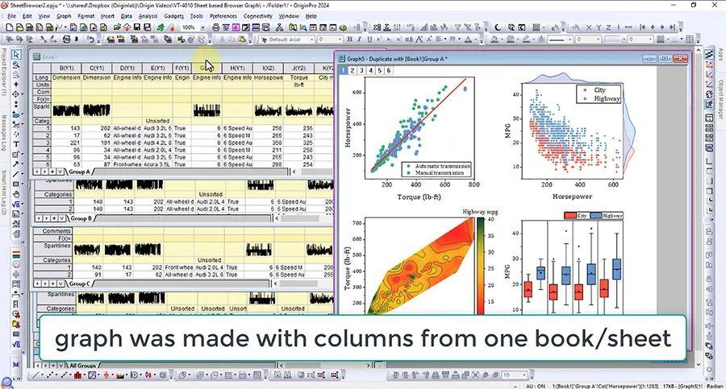Click the Print icon in the toolbar
Viewport: 726px width, 389px height.
[215, 27]
